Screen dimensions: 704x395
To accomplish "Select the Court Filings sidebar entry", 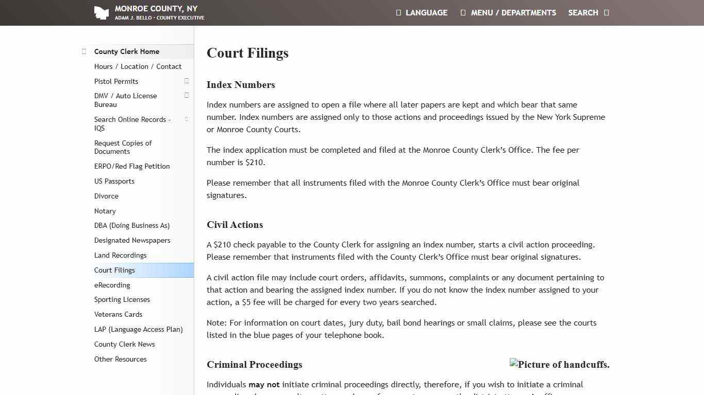I will [x=114, y=270].
